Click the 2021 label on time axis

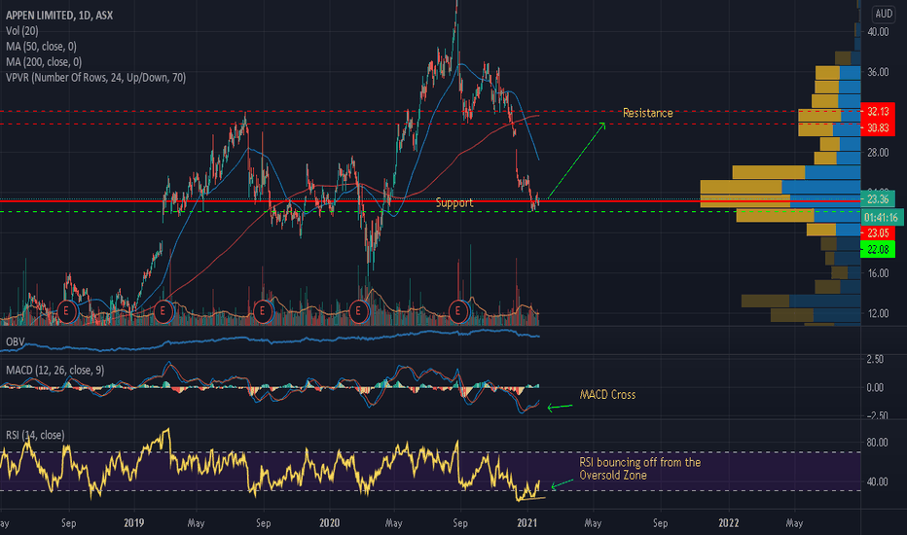click(x=526, y=523)
